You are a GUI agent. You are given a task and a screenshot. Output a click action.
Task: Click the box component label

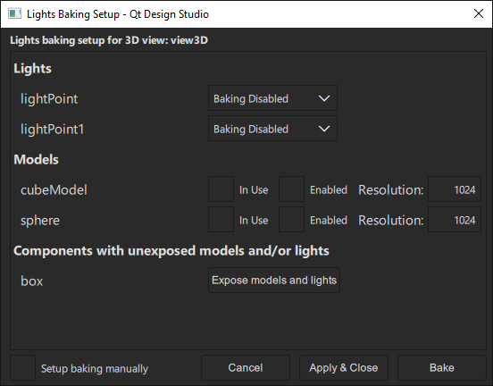[32, 281]
